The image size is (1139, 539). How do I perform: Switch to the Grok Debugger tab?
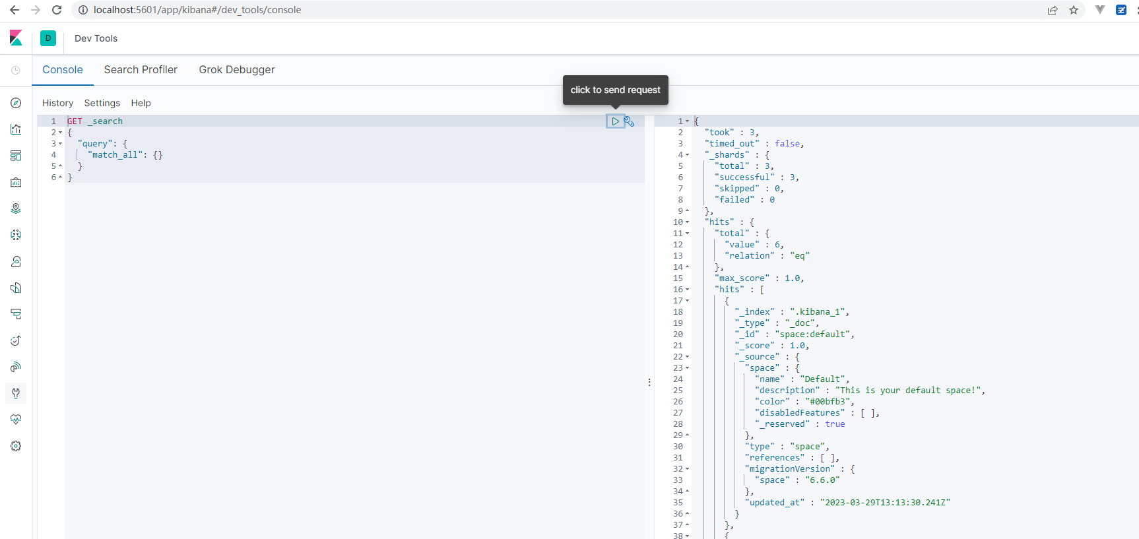tap(237, 70)
